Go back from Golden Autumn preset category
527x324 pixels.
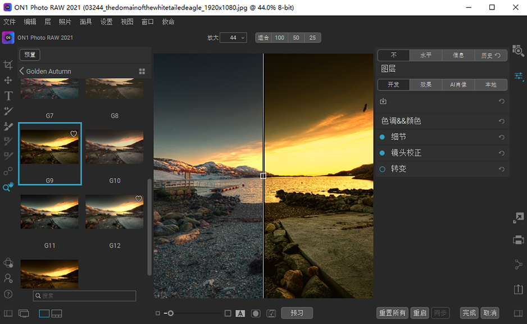pos(22,71)
